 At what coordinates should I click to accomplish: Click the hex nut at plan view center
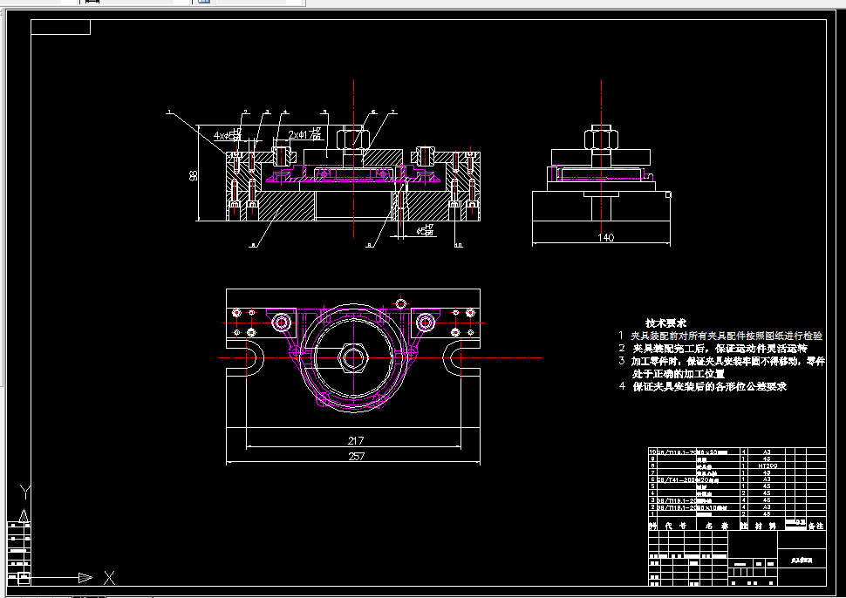coord(353,357)
